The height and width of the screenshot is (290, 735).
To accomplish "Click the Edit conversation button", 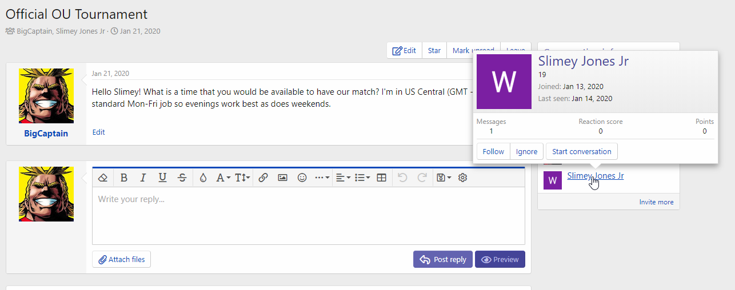I will [404, 50].
